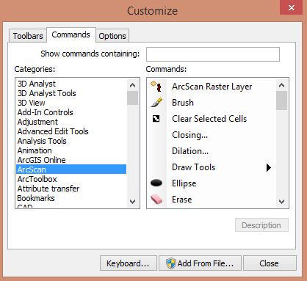Screen dimensions: 307x281
Task: Open the Options tab
Action: coord(112,36)
